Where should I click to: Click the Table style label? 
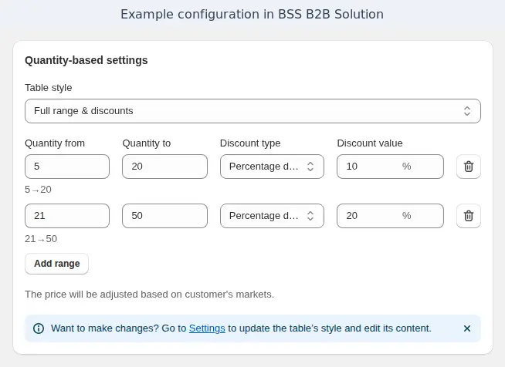pyautogui.click(x=49, y=88)
